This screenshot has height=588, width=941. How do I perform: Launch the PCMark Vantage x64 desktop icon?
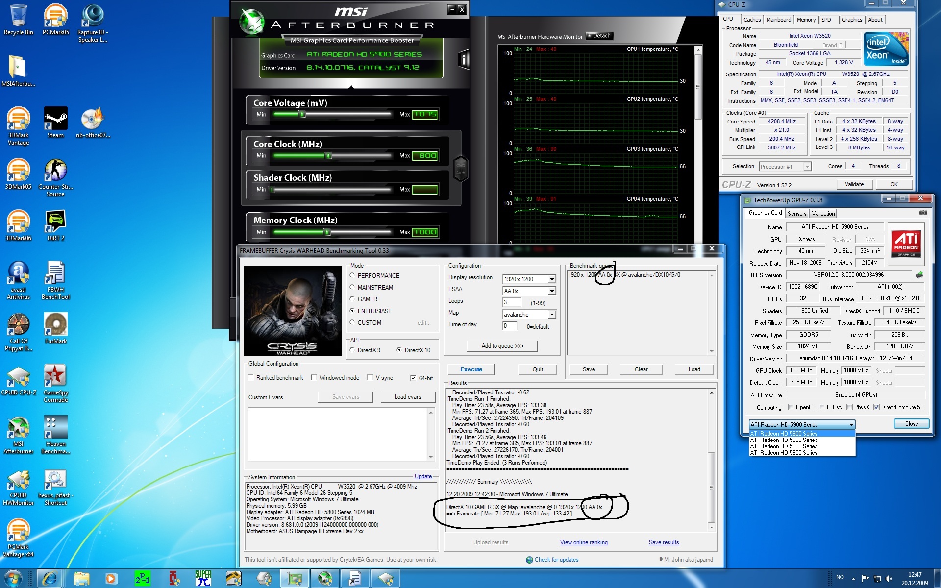[19, 538]
